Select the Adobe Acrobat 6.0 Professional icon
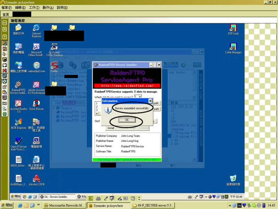Image resolution: width=278 pixels, height=209 pixels. (36, 87)
